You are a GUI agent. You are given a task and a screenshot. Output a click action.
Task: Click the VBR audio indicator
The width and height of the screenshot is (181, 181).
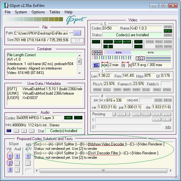tap(78, 118)
